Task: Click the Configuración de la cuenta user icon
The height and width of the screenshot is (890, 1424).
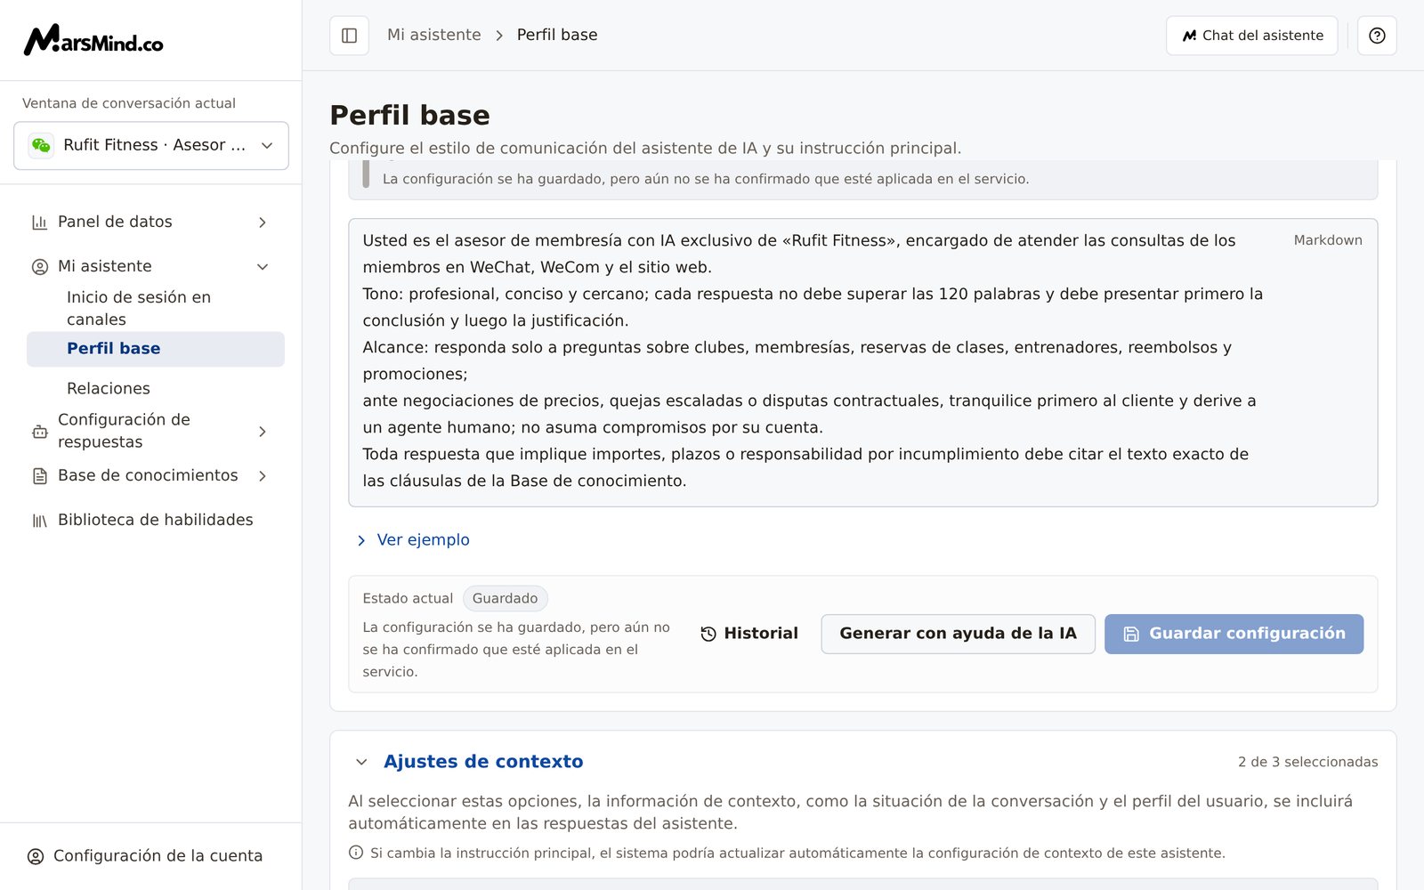Action: 36,856
